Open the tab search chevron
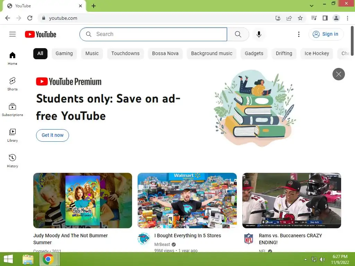 coord(312,6)
